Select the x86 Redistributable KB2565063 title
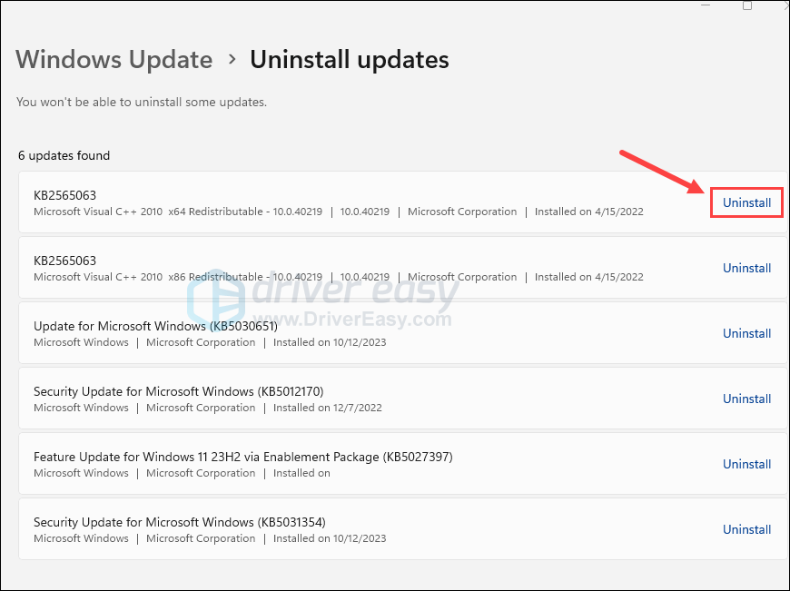 click(x=64, y=261)
